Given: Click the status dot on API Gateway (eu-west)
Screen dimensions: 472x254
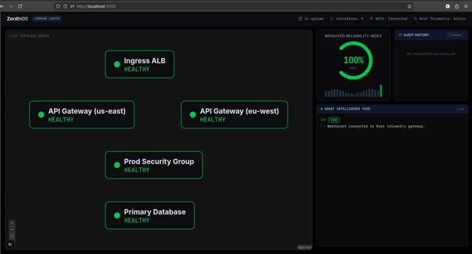Looking at the screenshot, I should coord(193,114).
